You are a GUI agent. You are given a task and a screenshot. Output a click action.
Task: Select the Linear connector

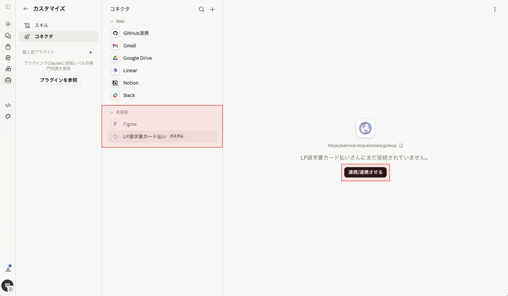click(162, 70)
